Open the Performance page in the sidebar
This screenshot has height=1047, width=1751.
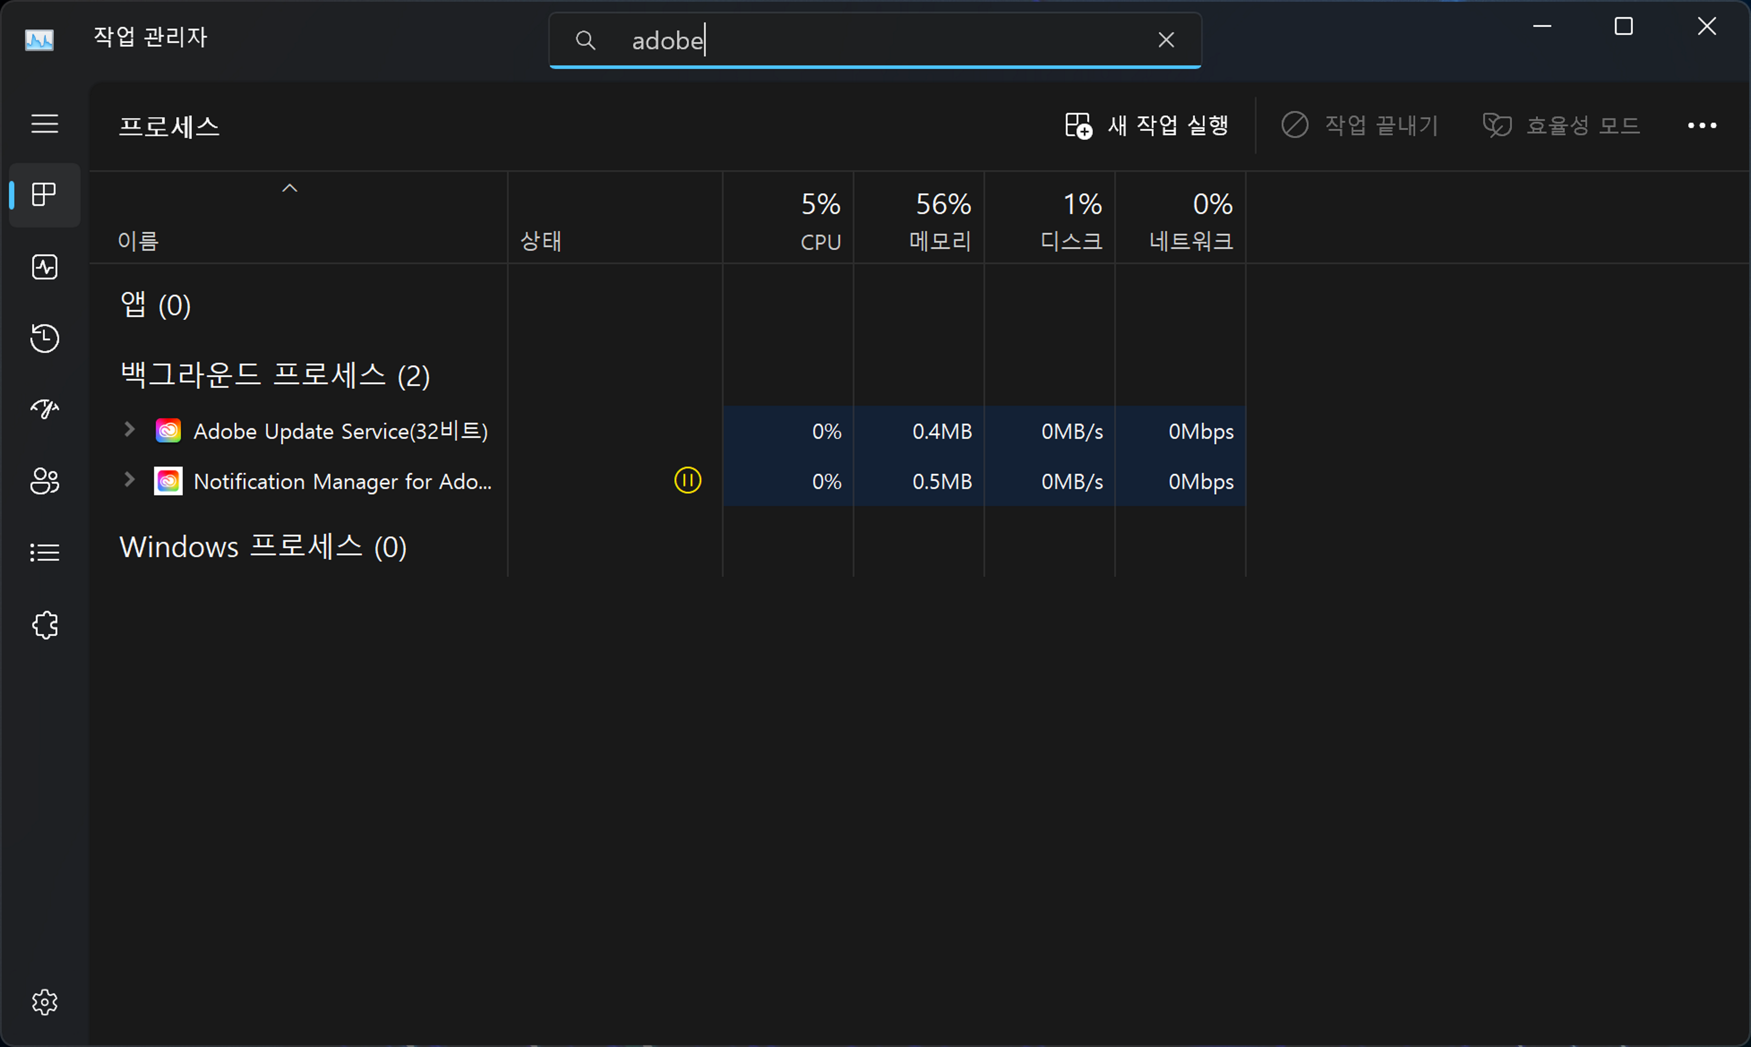point(44,267)
